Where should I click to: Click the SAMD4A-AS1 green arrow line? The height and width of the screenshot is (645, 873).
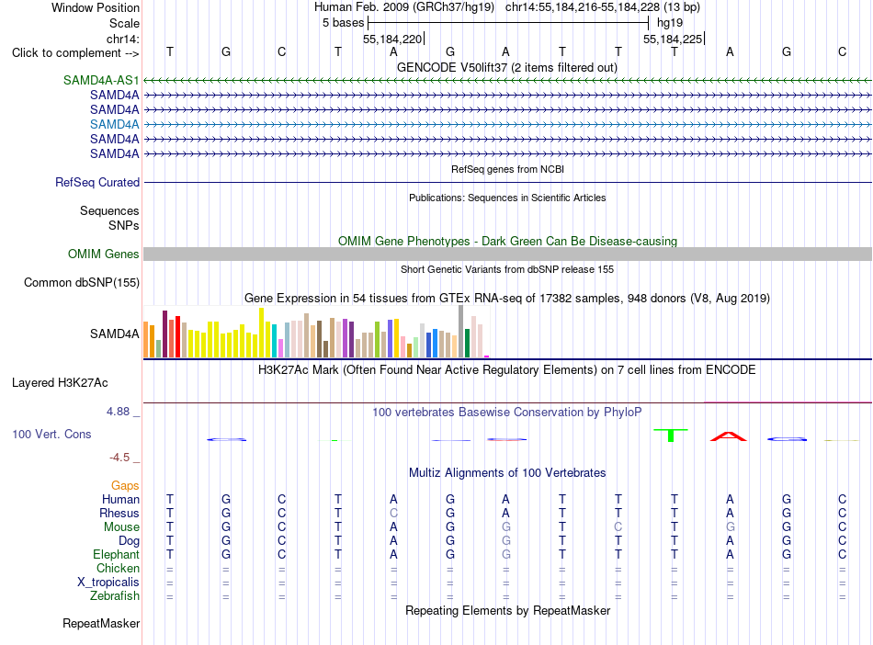coord(507,81)
